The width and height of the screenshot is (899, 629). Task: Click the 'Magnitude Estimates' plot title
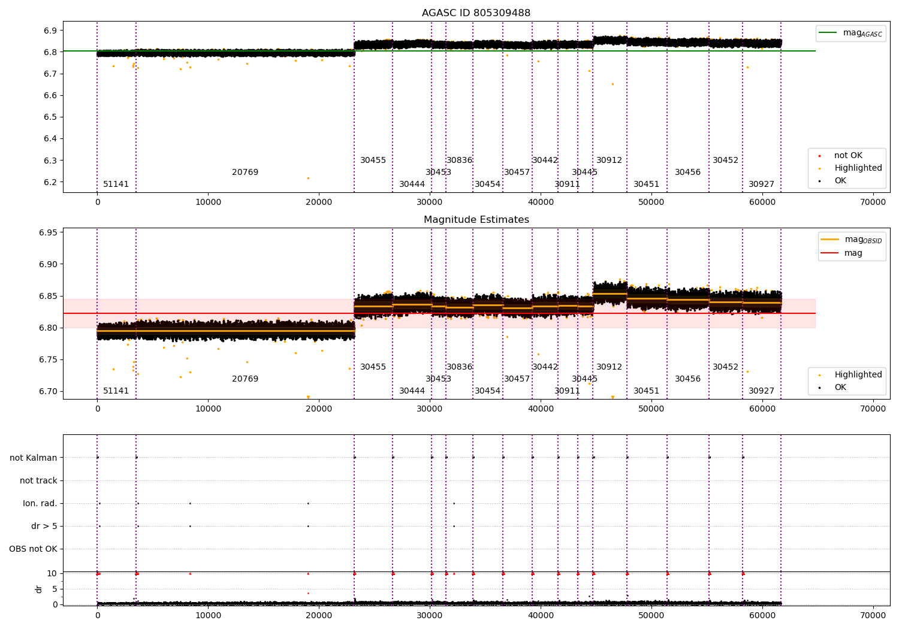click(476, 220)
